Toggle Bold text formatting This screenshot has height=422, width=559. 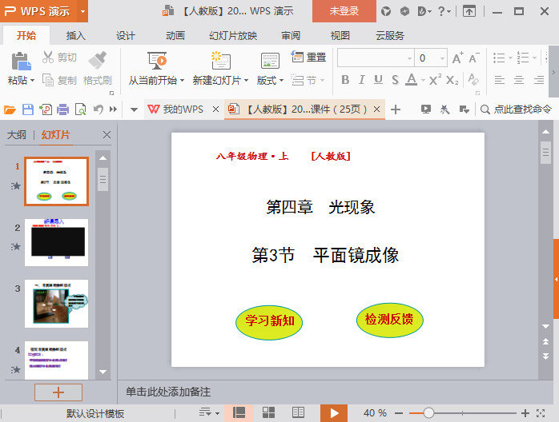pos(345,80)
